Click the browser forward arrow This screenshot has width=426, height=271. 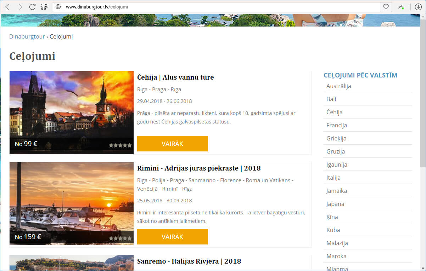pos(20,7)
